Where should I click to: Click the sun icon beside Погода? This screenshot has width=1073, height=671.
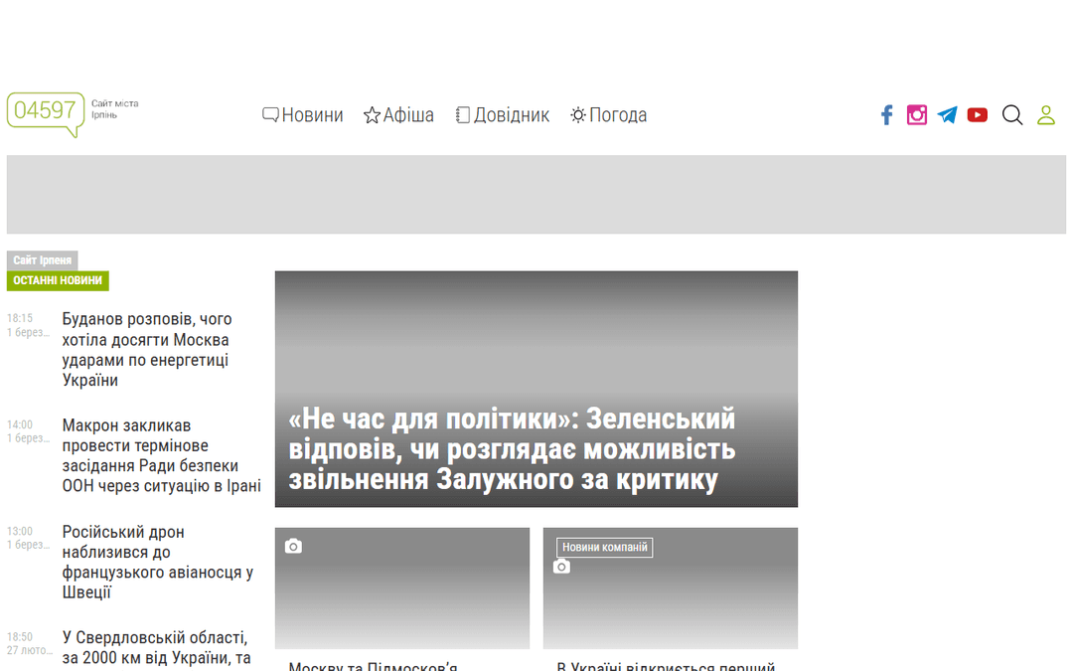[x=578, y=115]
